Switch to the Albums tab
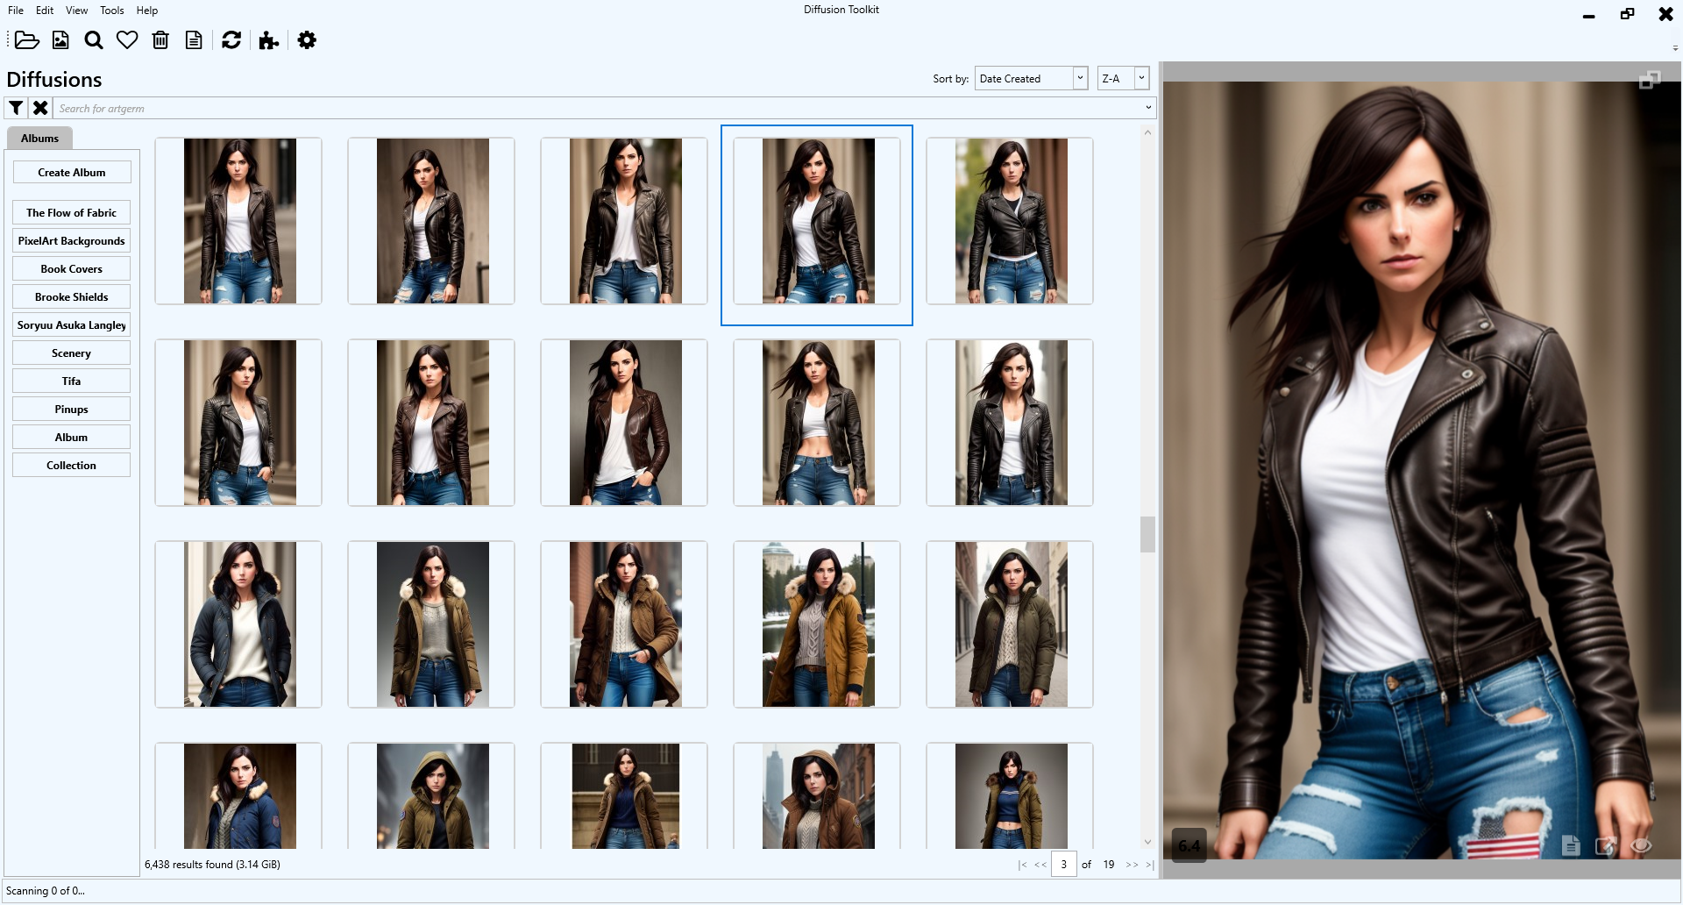The height and width of the screenshot is (905, 1683). coord(39,138)
